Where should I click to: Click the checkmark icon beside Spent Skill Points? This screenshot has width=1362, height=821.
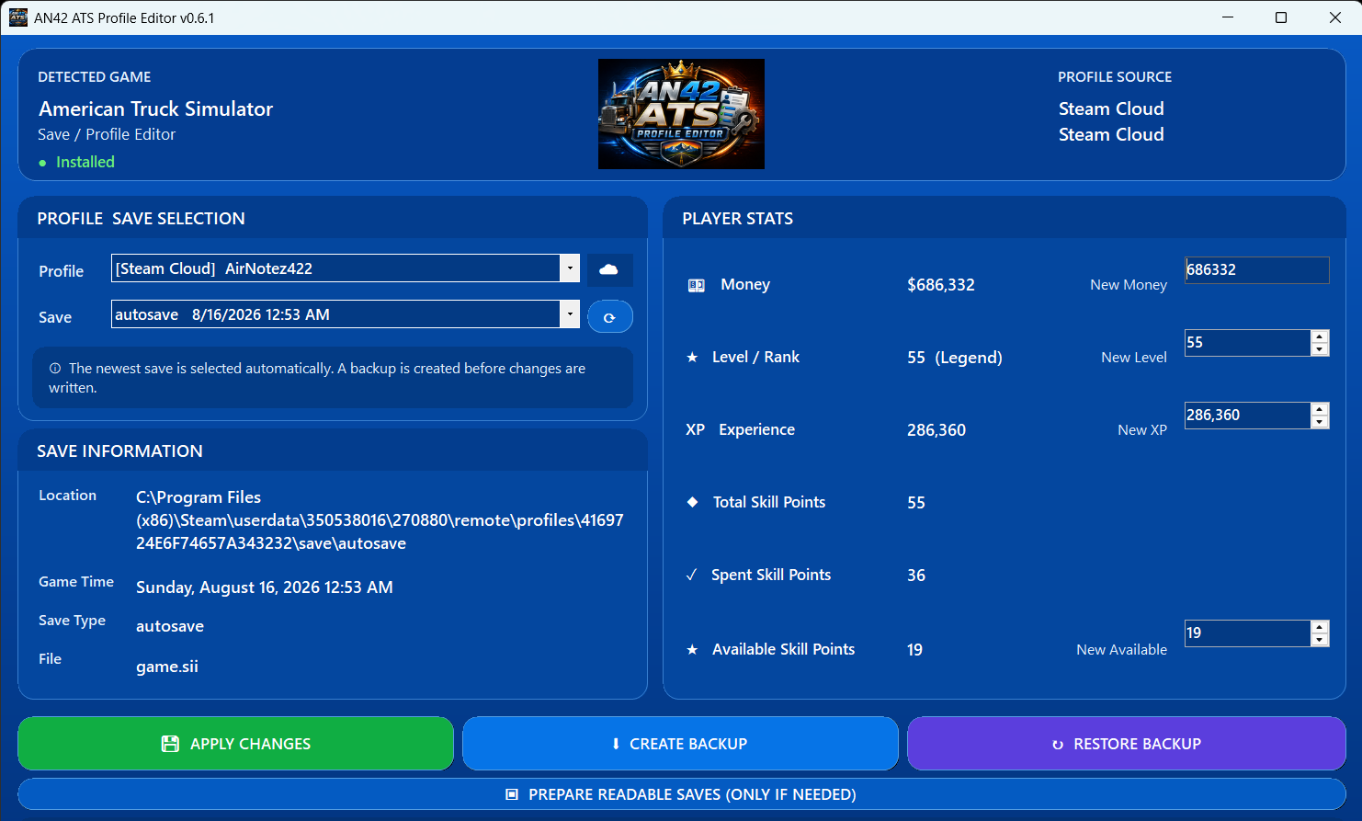click(692, 576)
